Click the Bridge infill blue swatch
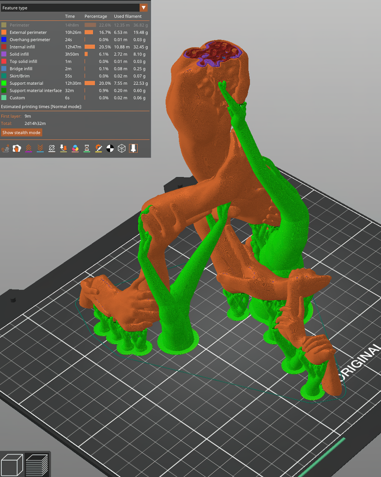Screen dimensions: 381x477 pos(4,69)
